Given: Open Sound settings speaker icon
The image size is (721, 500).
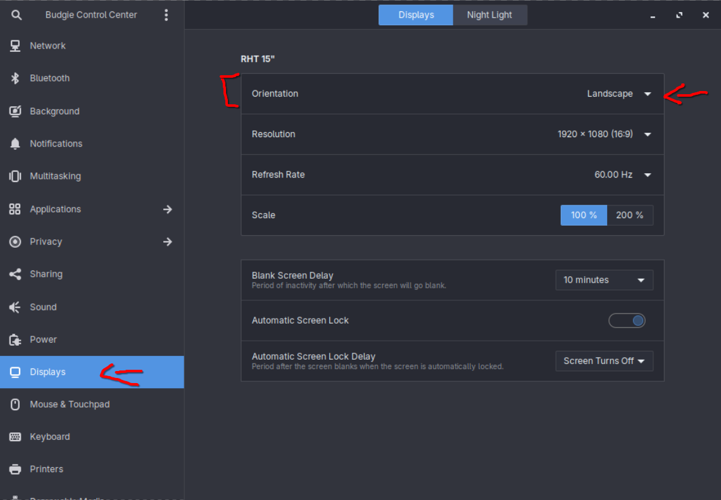Looking at the screenshot, I should point(15,307).
